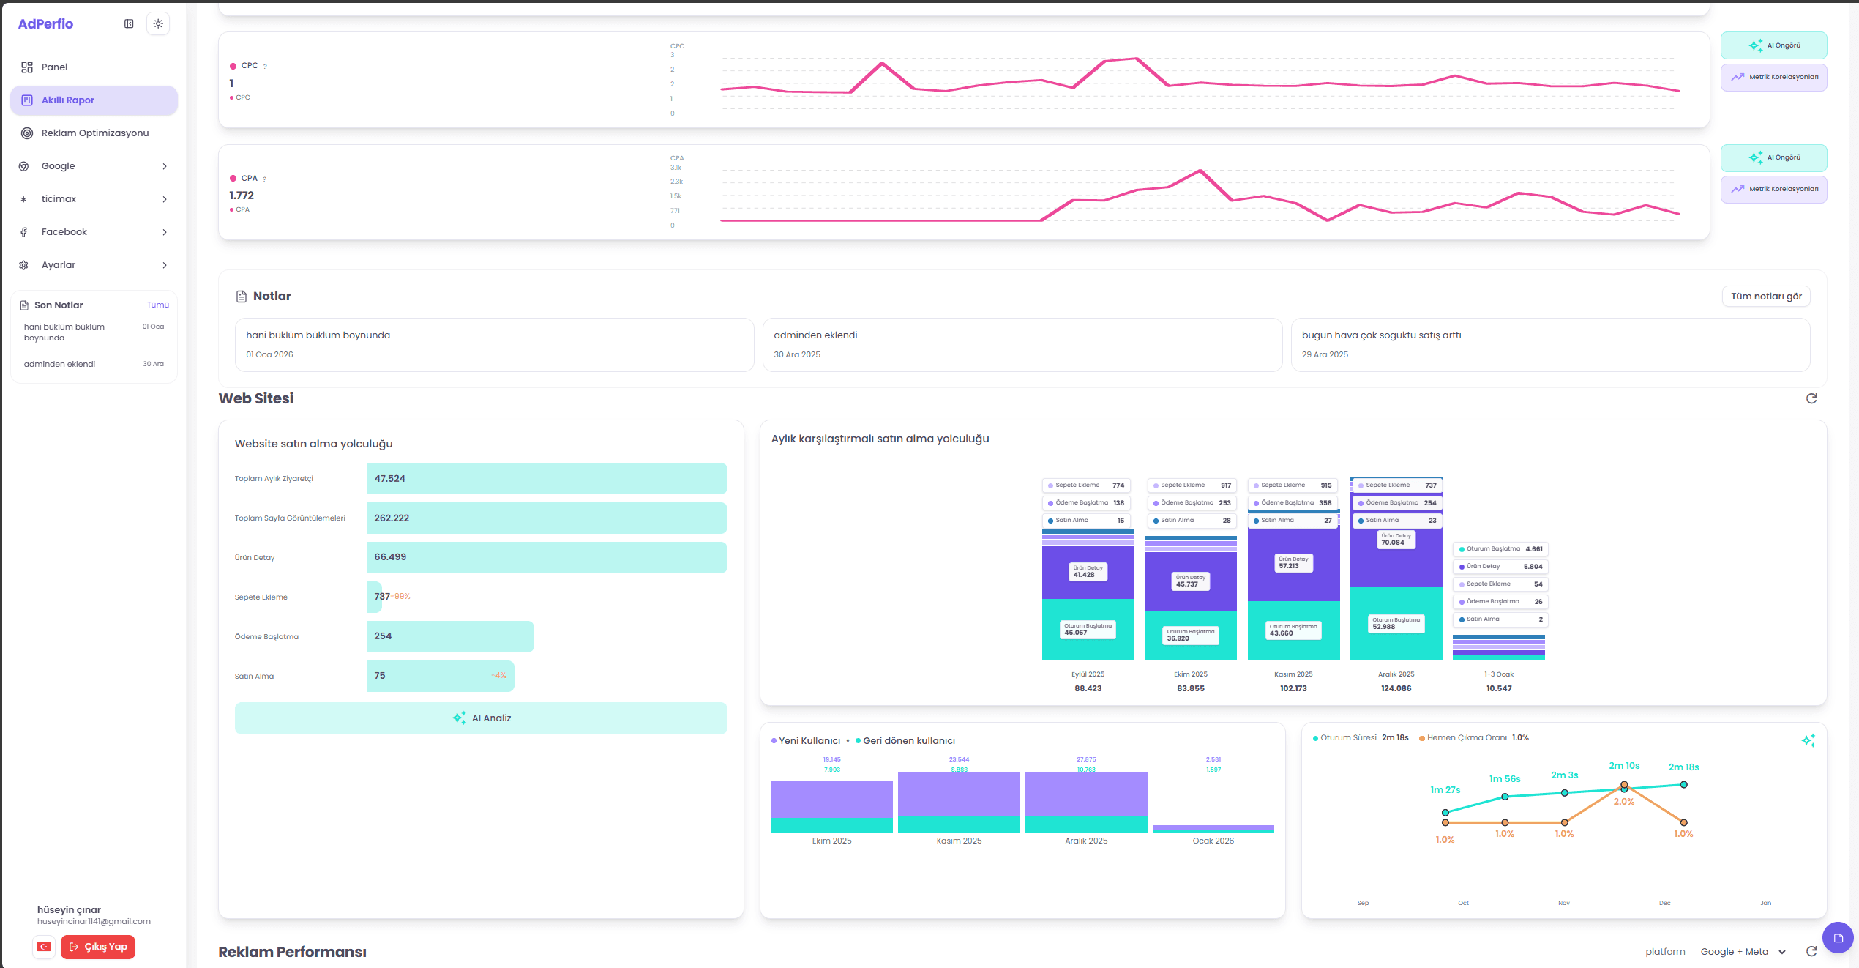Open the Google + Meta platform dropdown
Image resolution: width=1859 pixels, height=968 pixels.
[x=1743, y=951]
